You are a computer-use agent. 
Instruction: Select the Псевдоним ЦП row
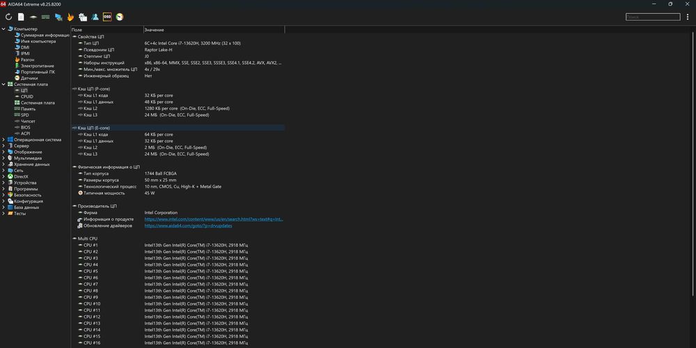[x=177, y=49]
